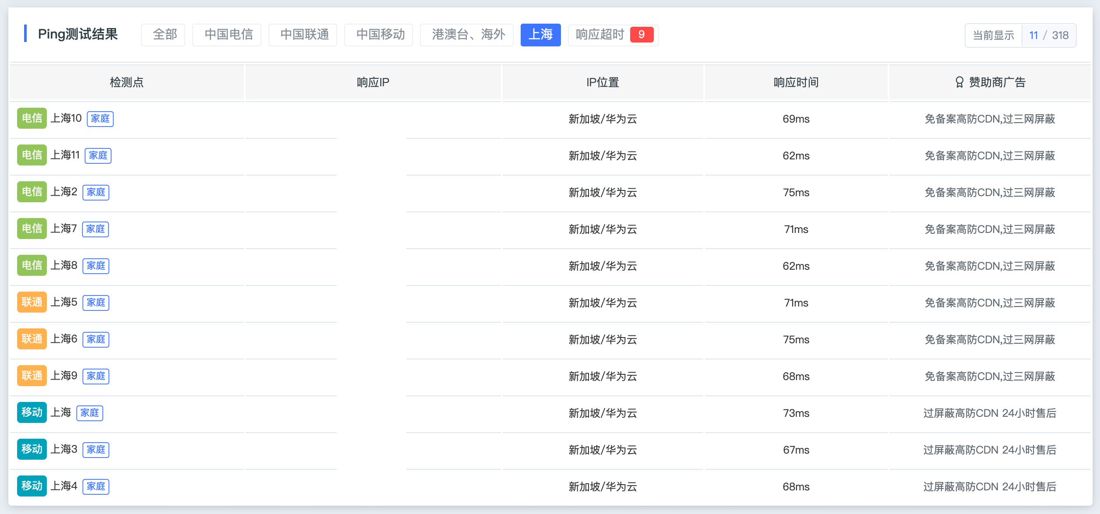Image resolution: width=1100 pixels, height=514 pixels.
Task: Click the 赞助商广告 award ribbon icon
Action: click(x=959, y=82)
